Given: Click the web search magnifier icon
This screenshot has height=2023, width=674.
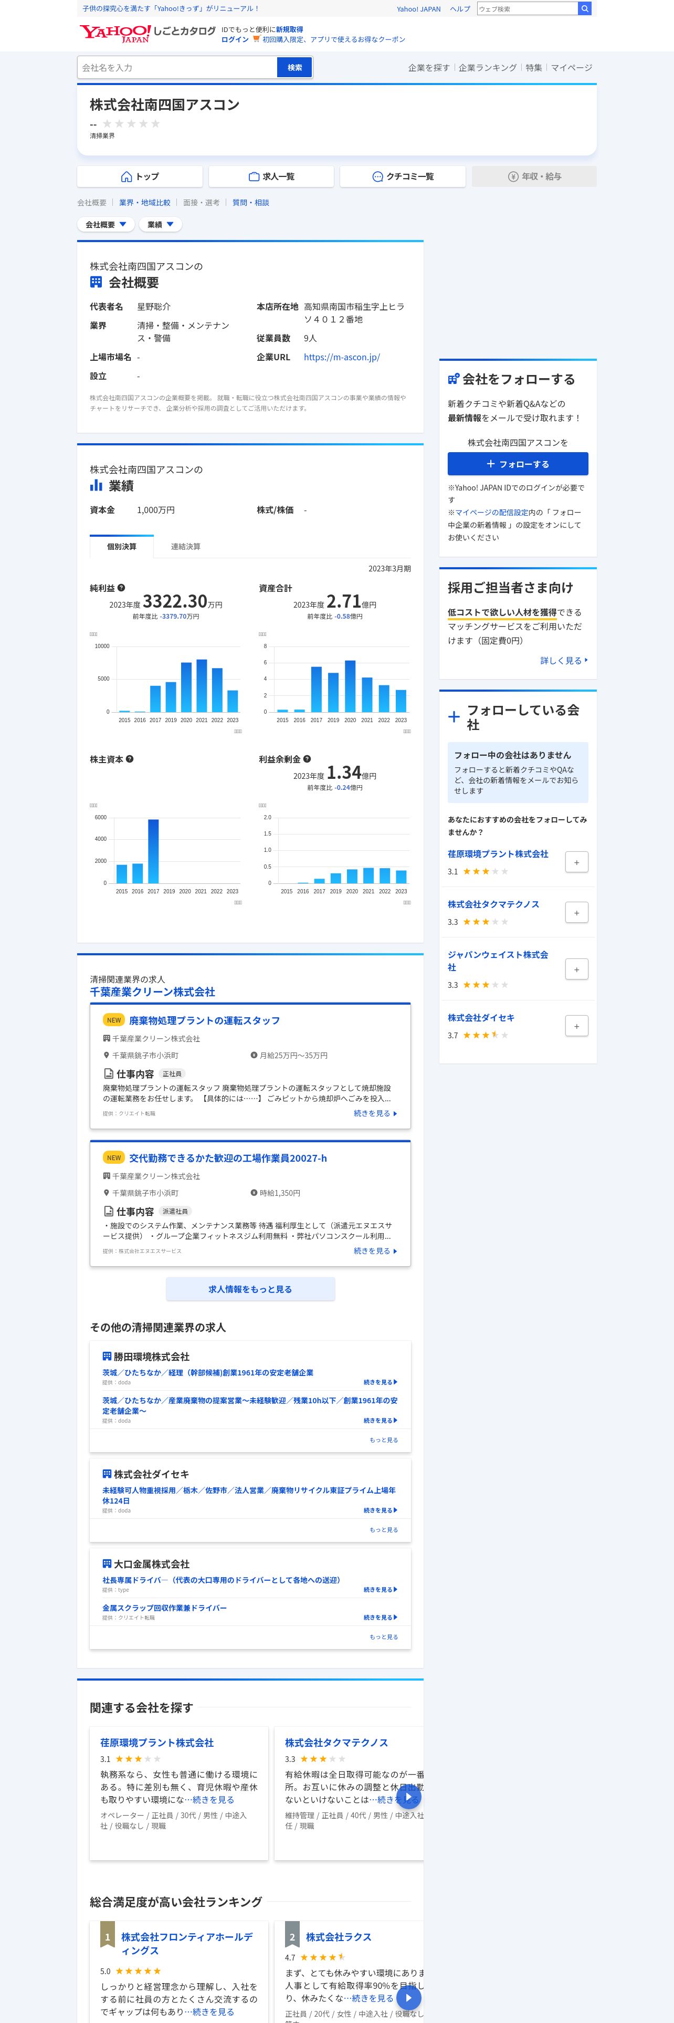Looking at the screenshot, I should click(x=585, y=8).
